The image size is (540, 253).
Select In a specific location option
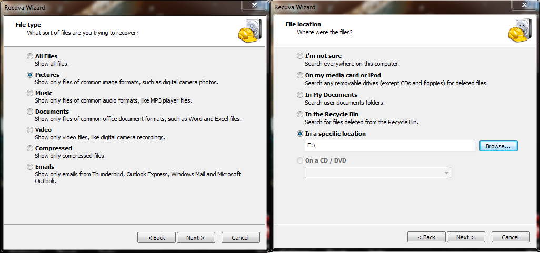point(301,134)
